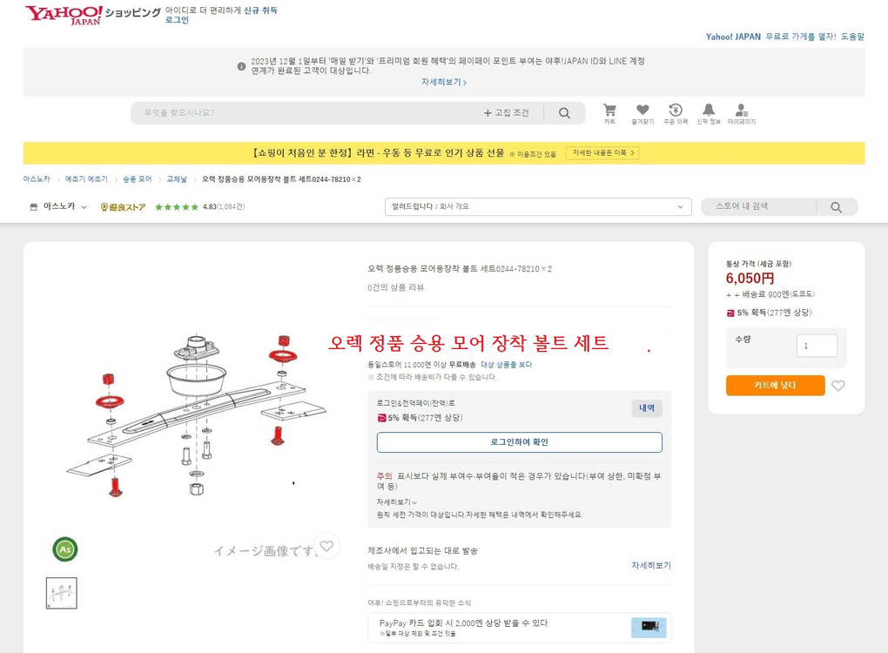Click the 신규 취득 link
This screenshot has height=653, width=888.
click(260, 10)
